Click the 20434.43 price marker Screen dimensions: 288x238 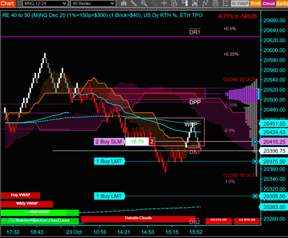click(274, 132)
